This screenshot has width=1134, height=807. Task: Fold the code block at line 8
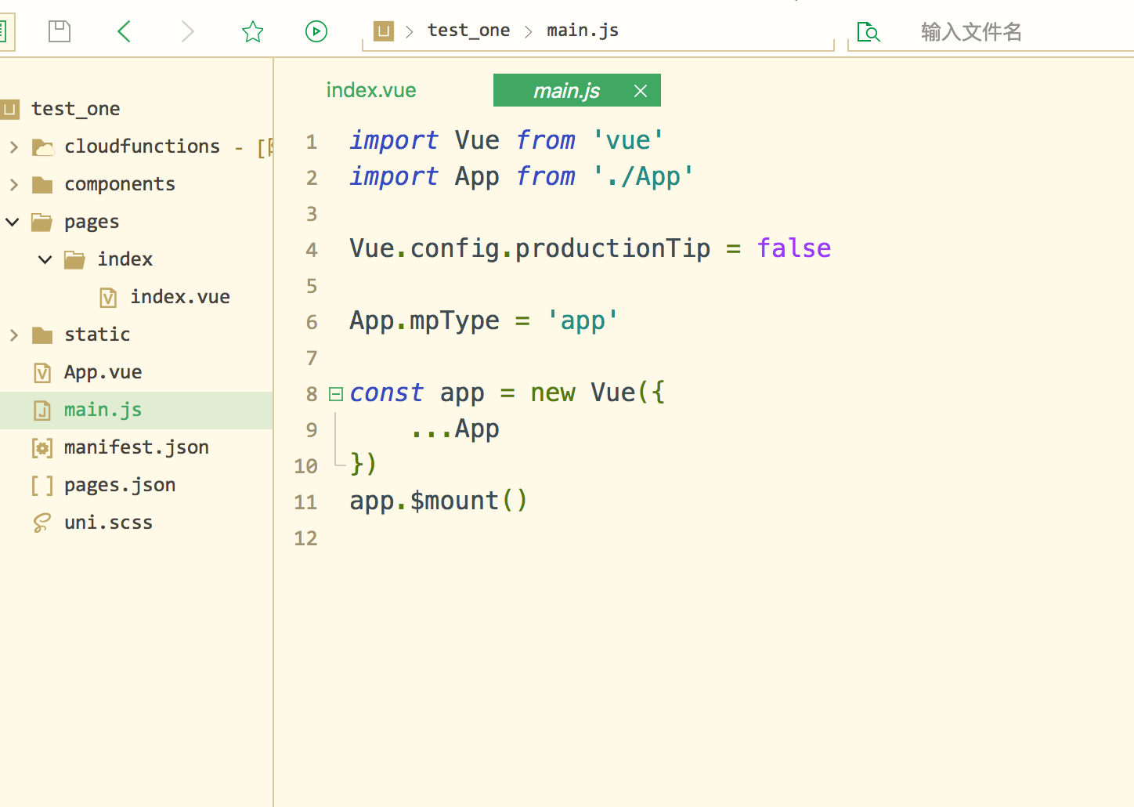[x=336, y=394]
